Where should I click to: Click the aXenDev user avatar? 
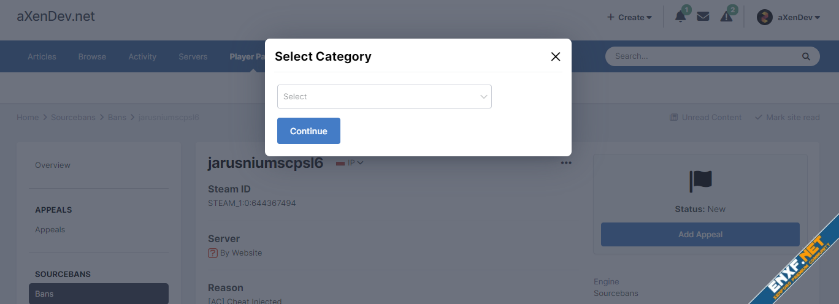[x=764, y=17]
